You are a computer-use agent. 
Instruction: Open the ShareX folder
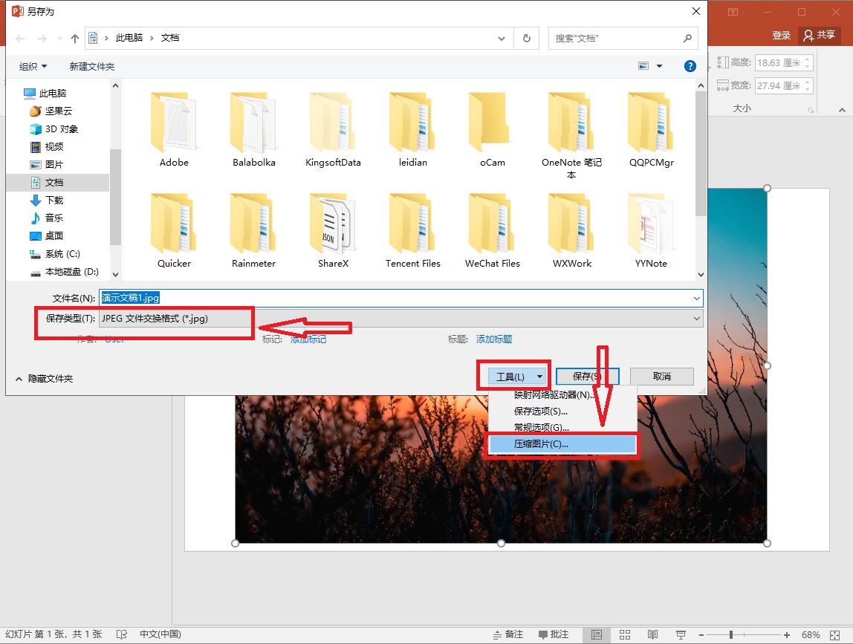tap(333, 230)
